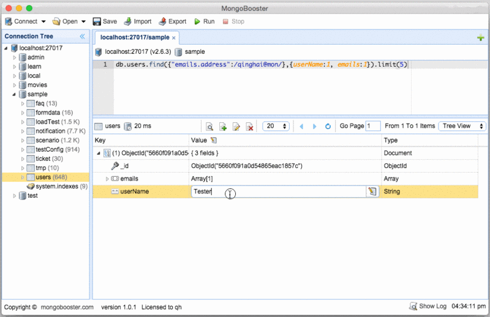The width and height of the screenshot is (490, 317).
Task: Click the add document icon
Action: click(223, 127)
